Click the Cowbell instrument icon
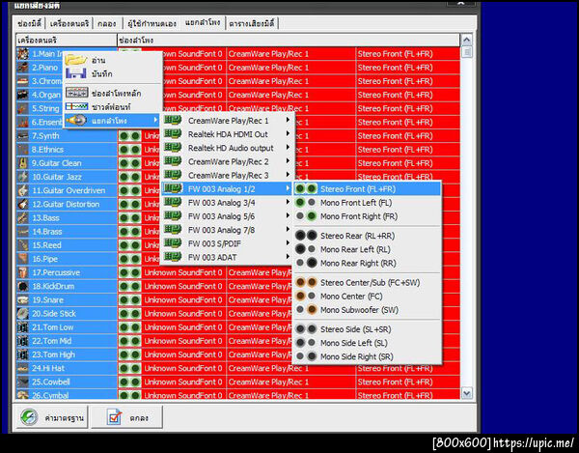 point(23,382)
